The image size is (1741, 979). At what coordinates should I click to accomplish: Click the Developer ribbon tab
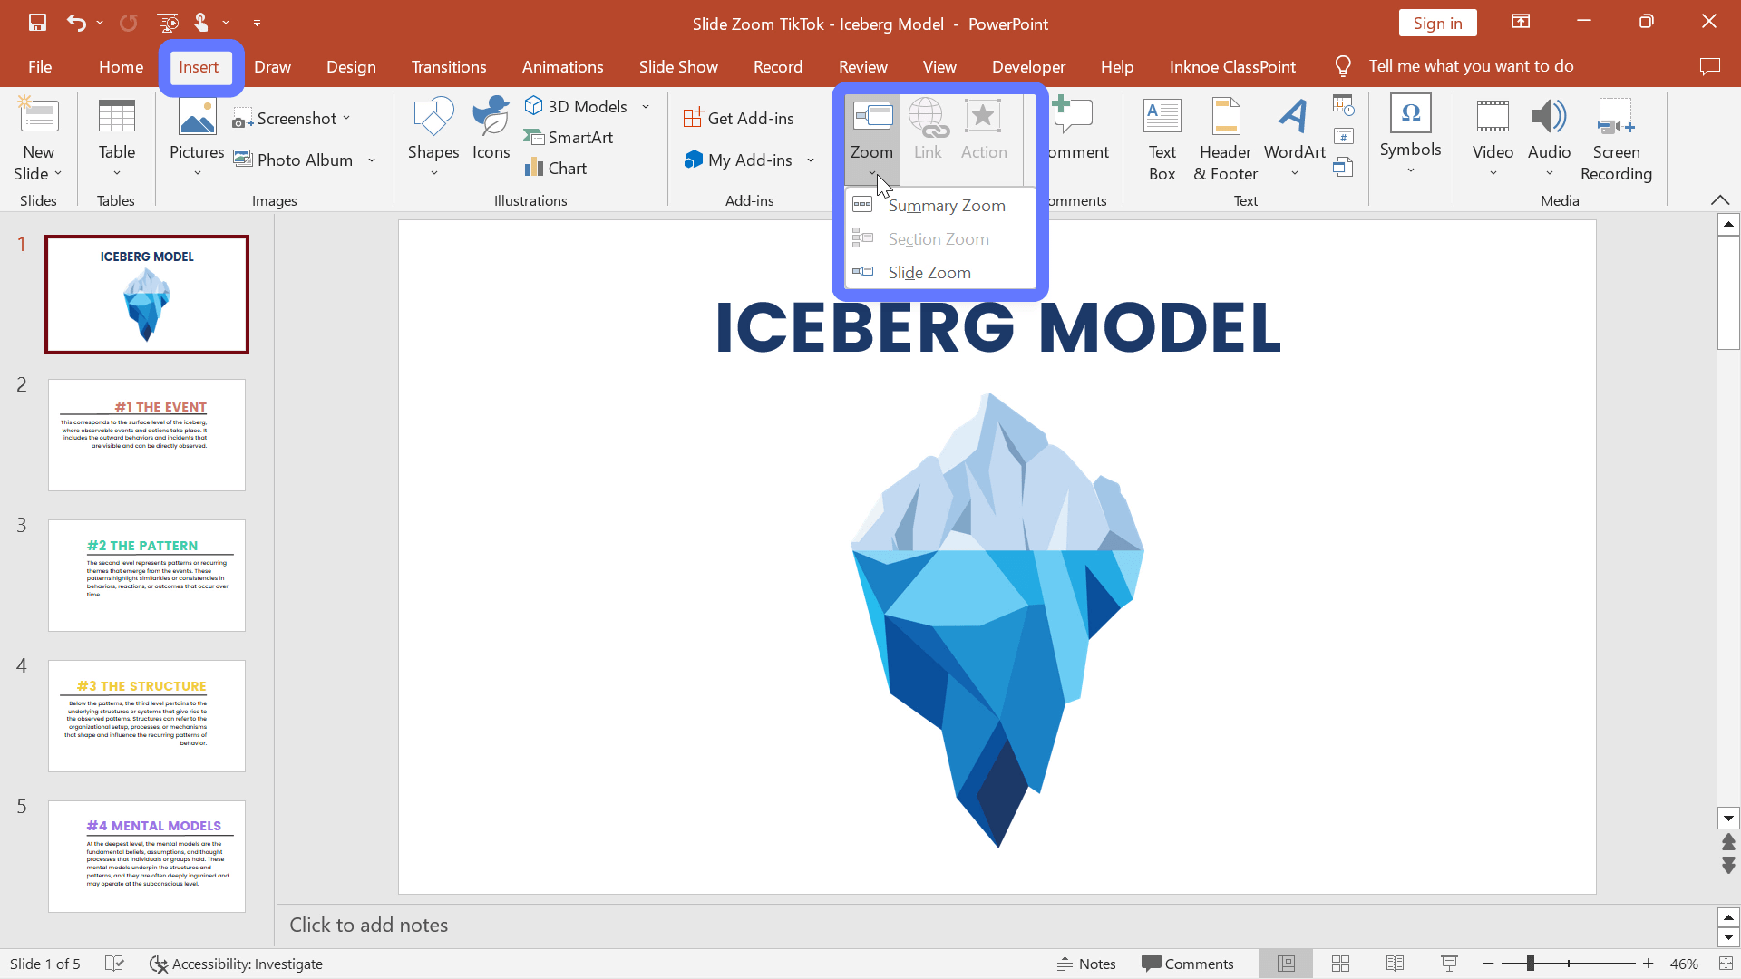click(x=1027, y=66)
